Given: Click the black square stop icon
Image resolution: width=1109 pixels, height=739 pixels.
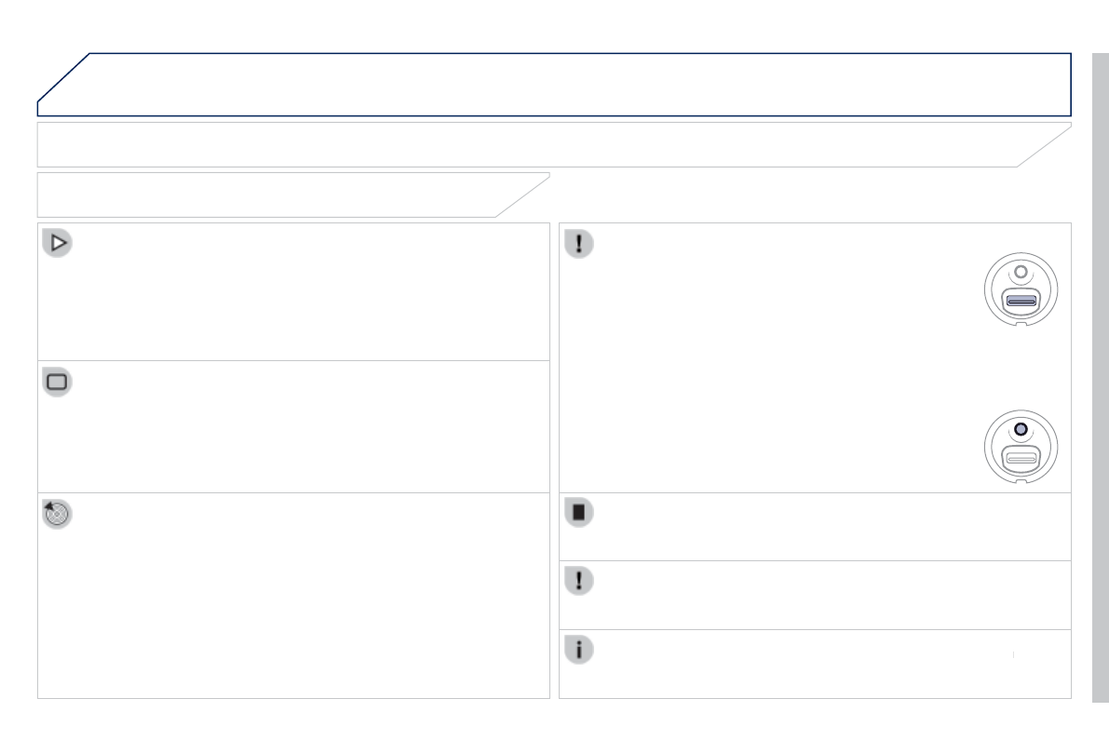Looking at the screenshot, I should point(579,513).
